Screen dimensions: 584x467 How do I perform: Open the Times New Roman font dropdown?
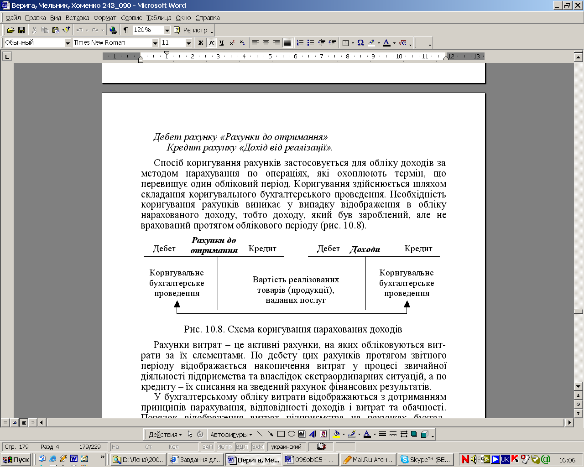tap(155, 43)
